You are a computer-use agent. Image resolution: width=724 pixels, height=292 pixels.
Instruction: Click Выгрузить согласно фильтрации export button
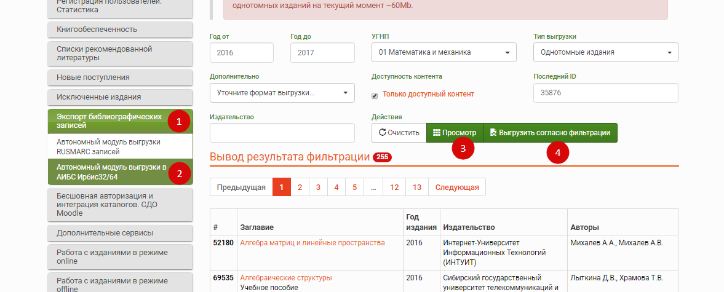pos(550,133)
